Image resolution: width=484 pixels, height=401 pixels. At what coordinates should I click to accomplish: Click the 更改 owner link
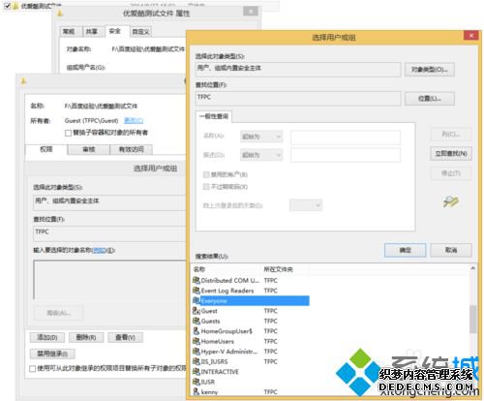point(134,120)
